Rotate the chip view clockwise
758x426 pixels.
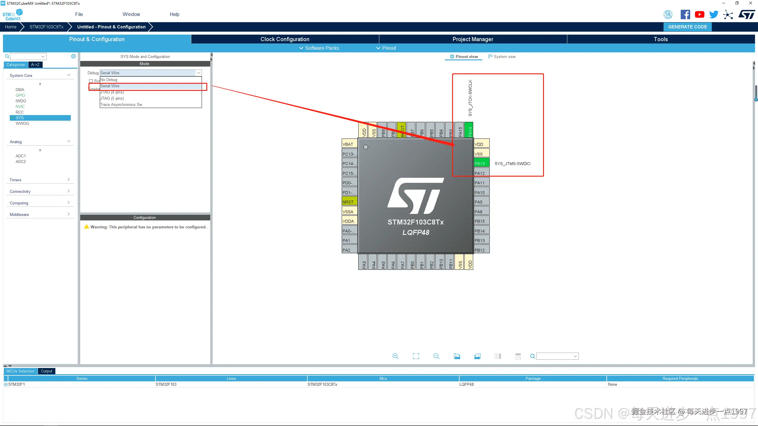click(x=457, y=356)
